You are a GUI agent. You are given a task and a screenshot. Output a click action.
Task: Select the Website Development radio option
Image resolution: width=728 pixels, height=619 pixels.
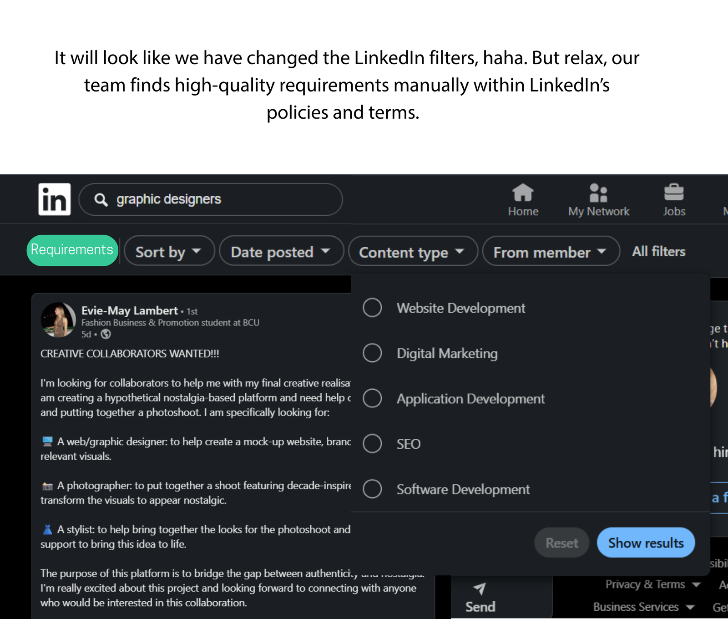372,308
